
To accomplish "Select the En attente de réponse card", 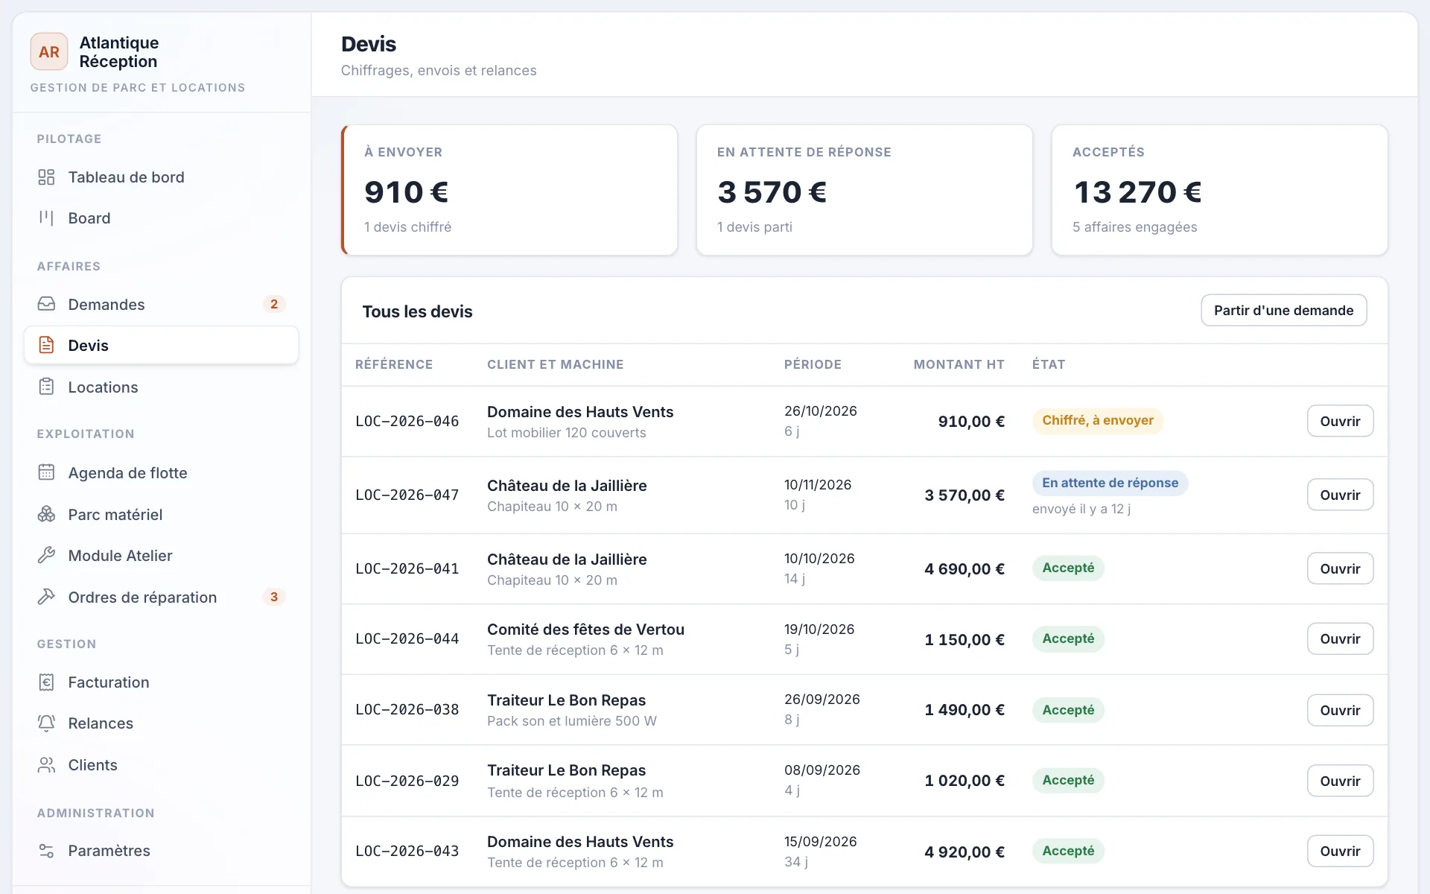I will [x=864, y=190].
